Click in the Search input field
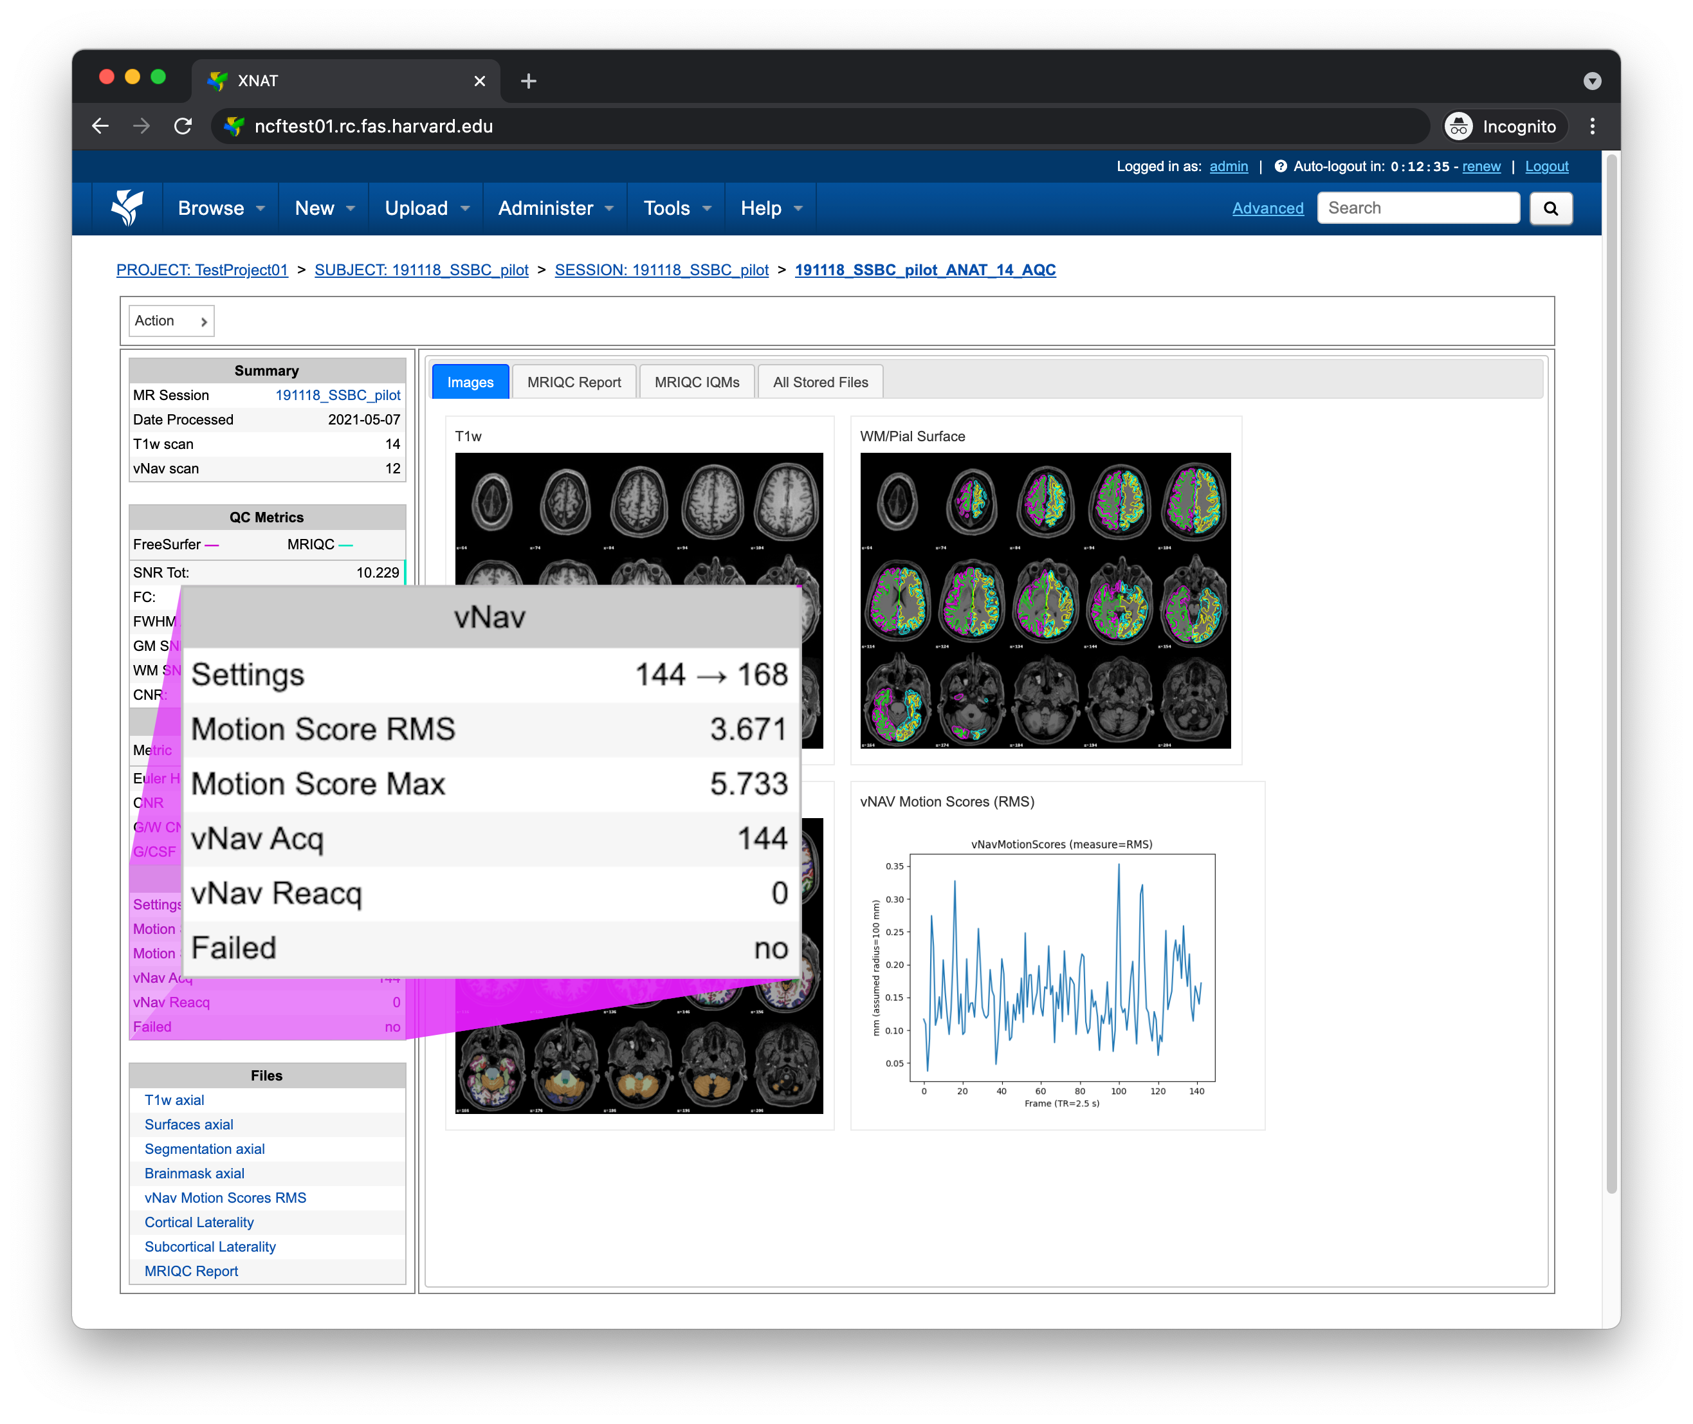 pyautogui.click(x=1418, y=208)
